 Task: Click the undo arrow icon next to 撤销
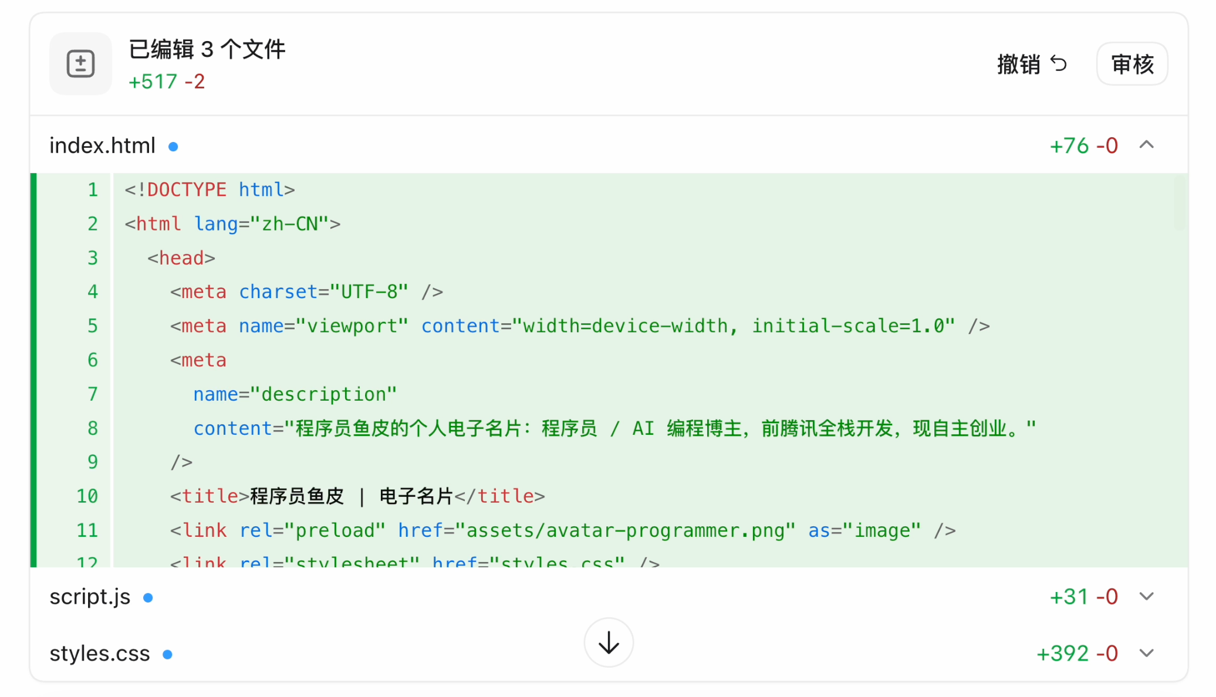pyautogui.click(x=1059, y=63)
